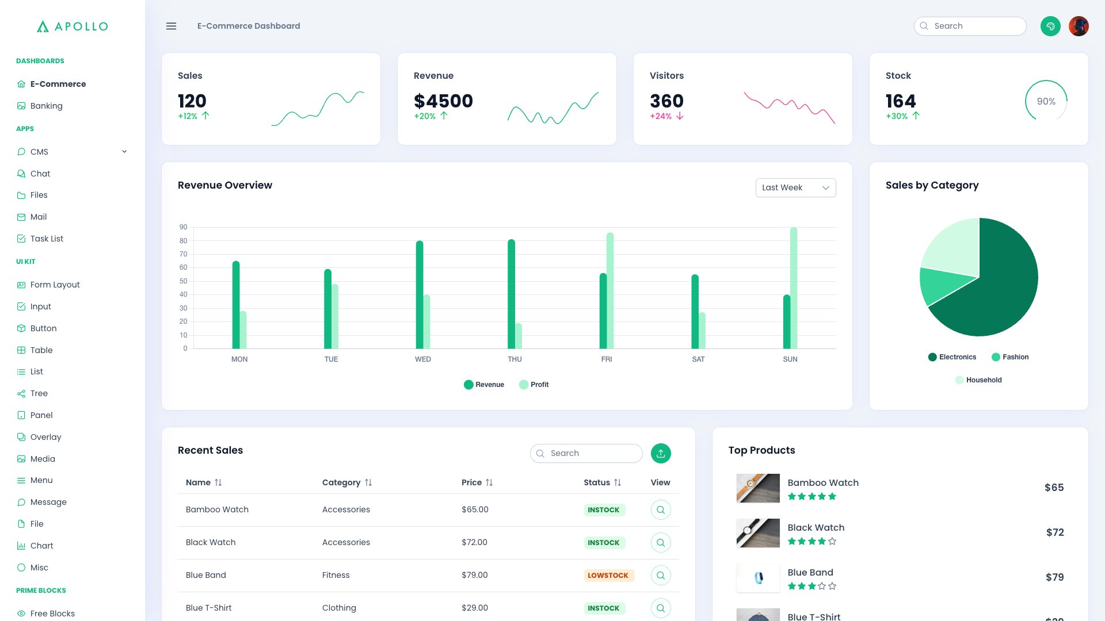Screen dimensions: 1105x621
Task: Click the search field above Recent Sales
Action: (x=586, y=453)
